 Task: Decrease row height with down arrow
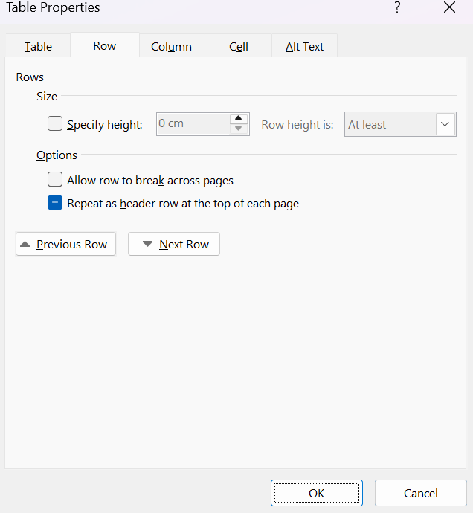tap(238, 129)
